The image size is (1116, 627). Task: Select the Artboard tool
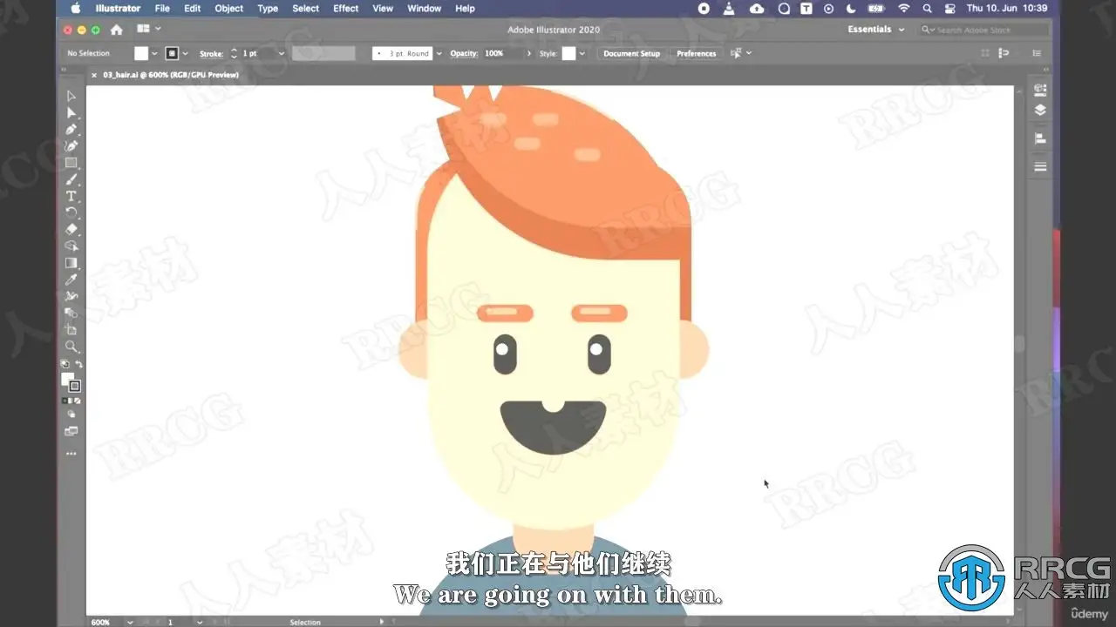(71, 330)
